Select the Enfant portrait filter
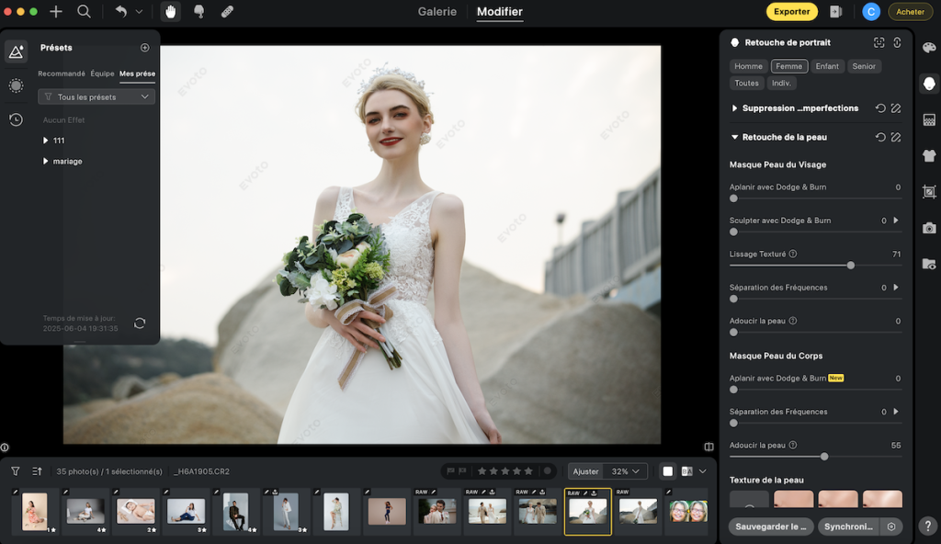This screenshot has width=941, height=544. pos(827,66)
